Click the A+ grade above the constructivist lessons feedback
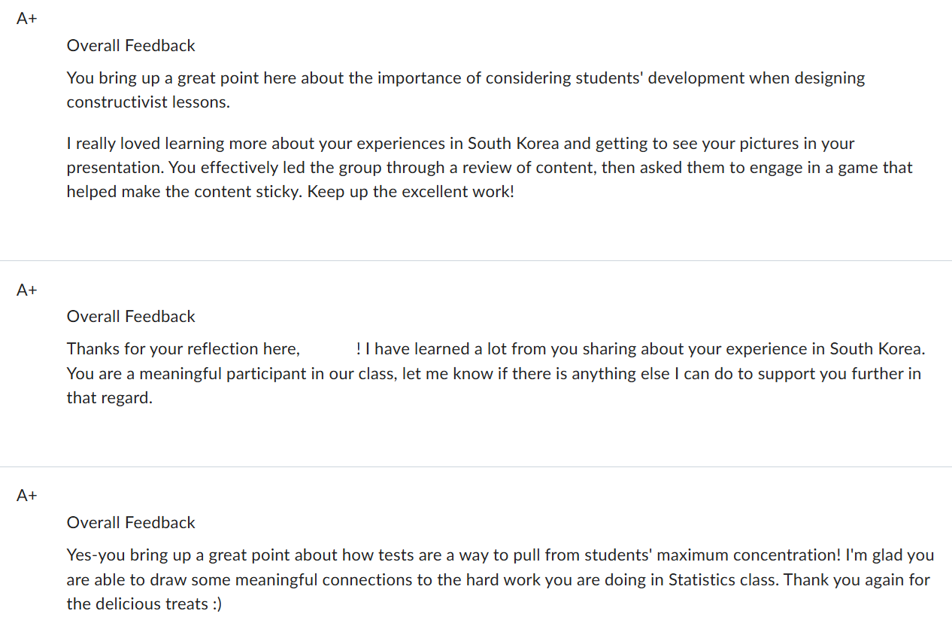The image size is (952, 629). pyautogui.click(x=27, y=20)
